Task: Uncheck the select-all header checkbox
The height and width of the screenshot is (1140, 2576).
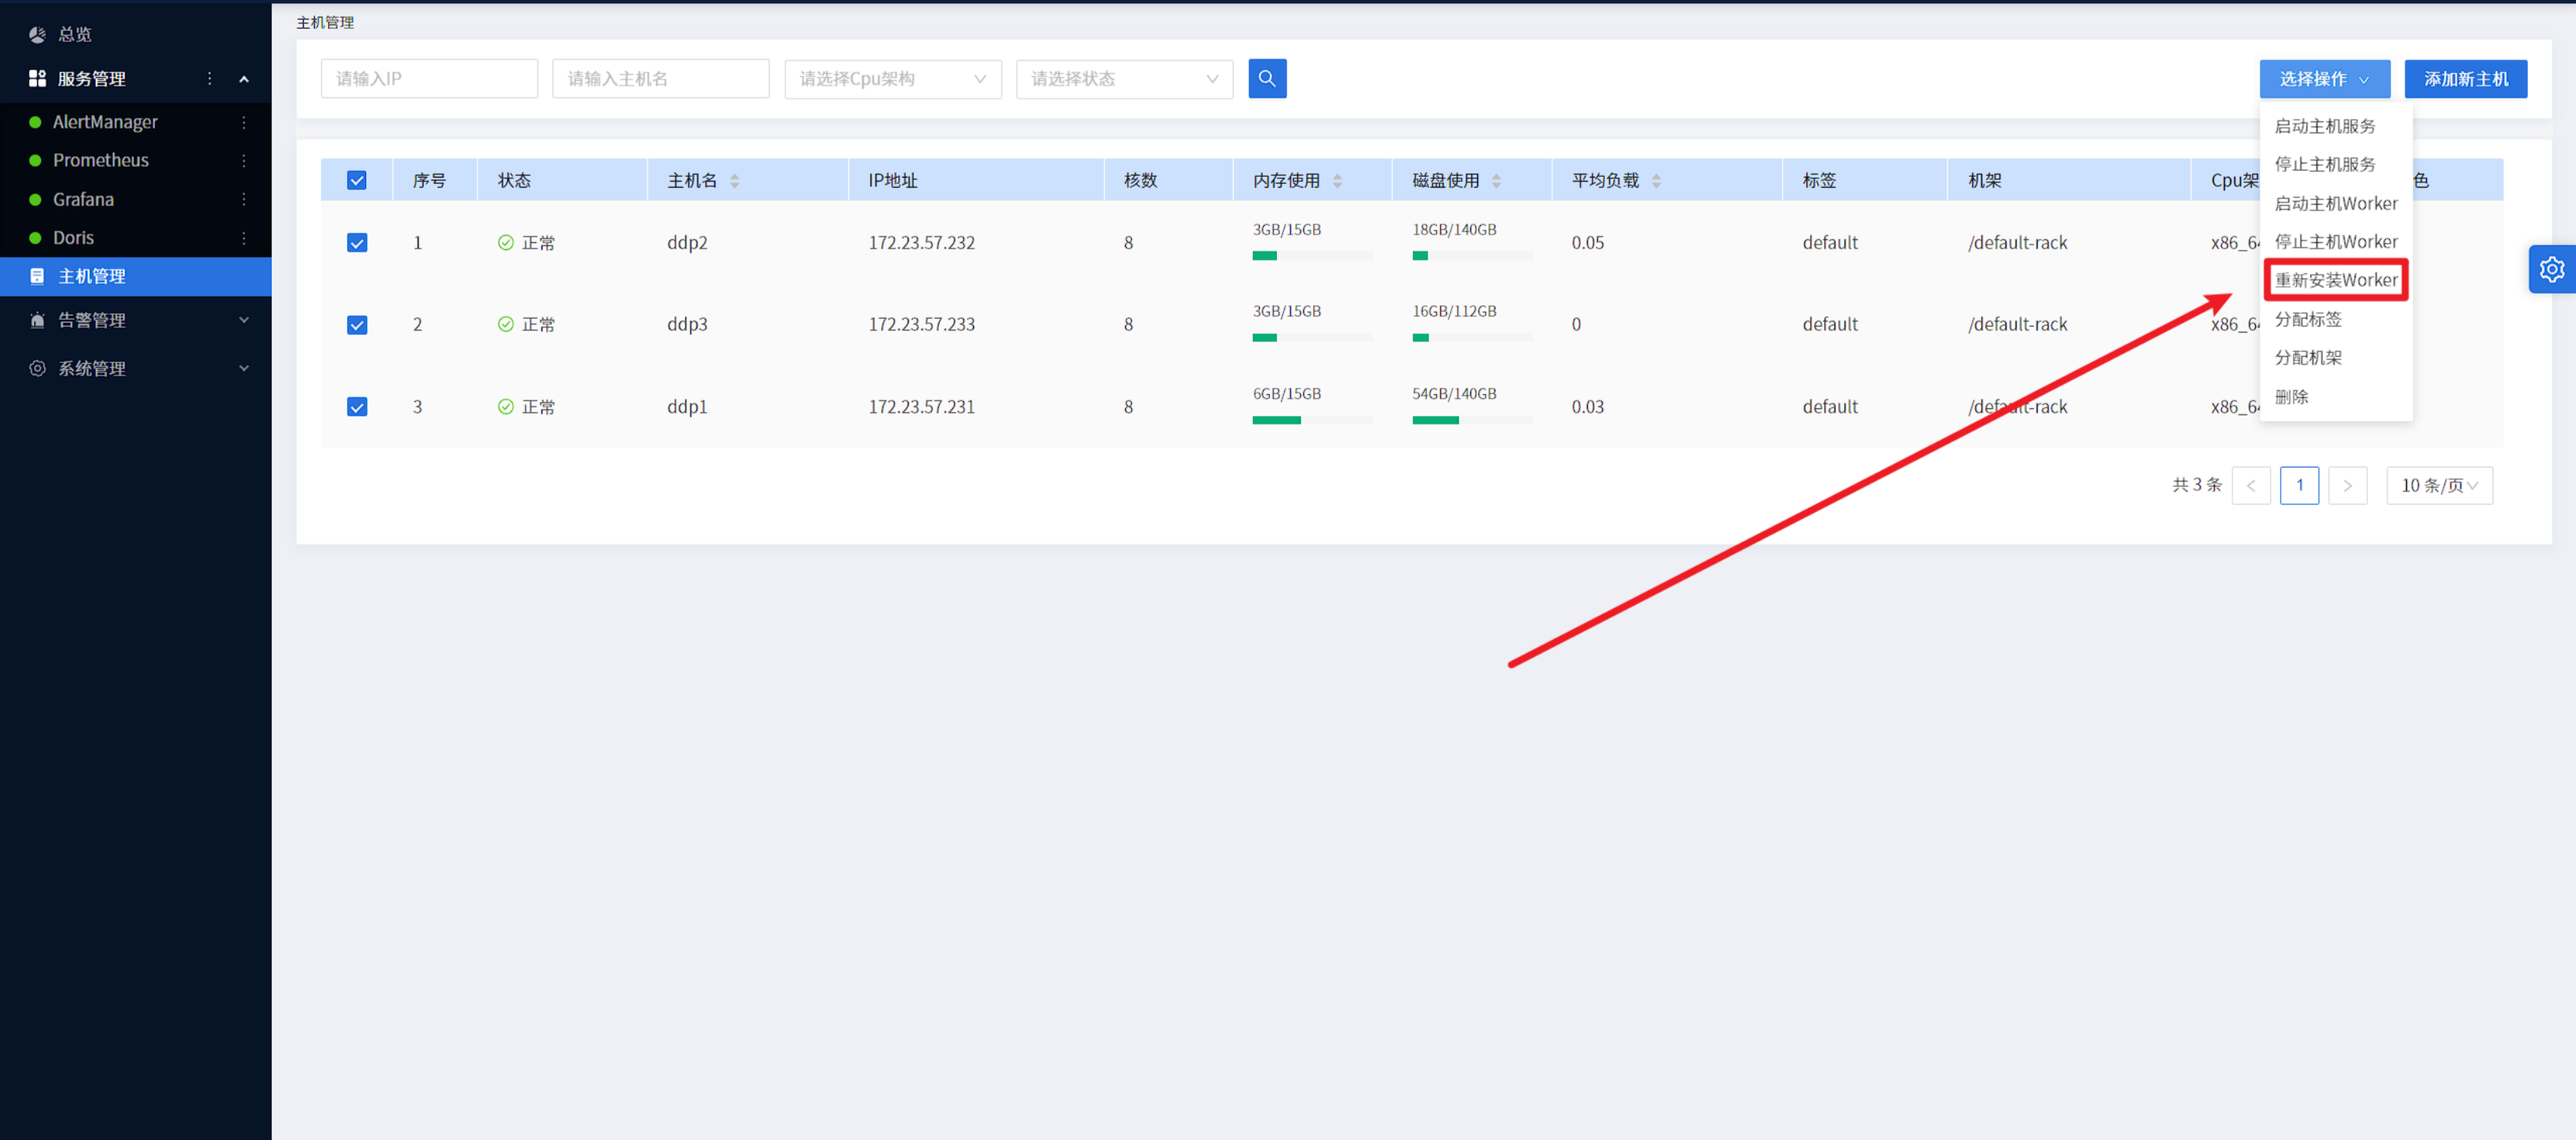Action: tap(357, 181)
